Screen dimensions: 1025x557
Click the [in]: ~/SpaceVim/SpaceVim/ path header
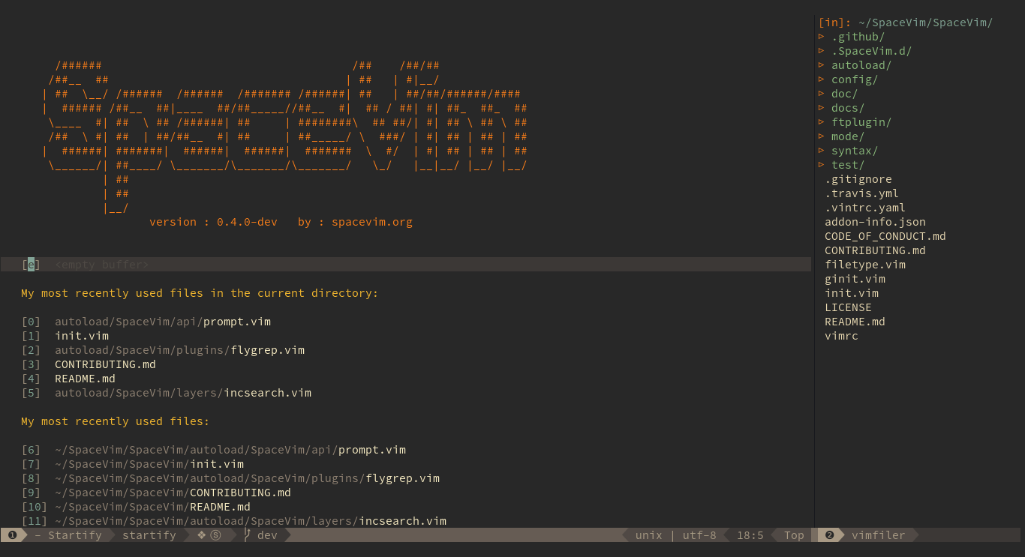[906, 22]
